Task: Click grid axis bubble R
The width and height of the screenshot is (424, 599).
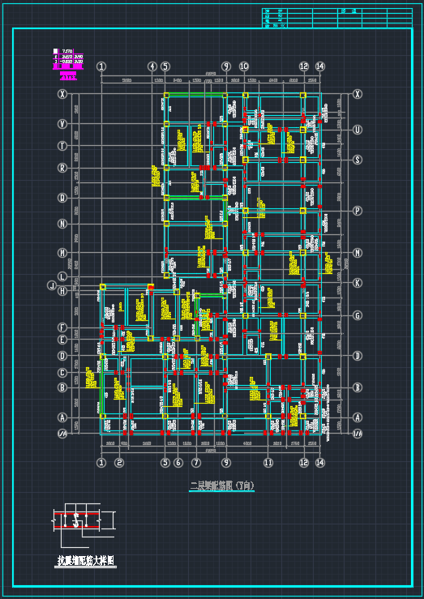Action: pos(62,168)
